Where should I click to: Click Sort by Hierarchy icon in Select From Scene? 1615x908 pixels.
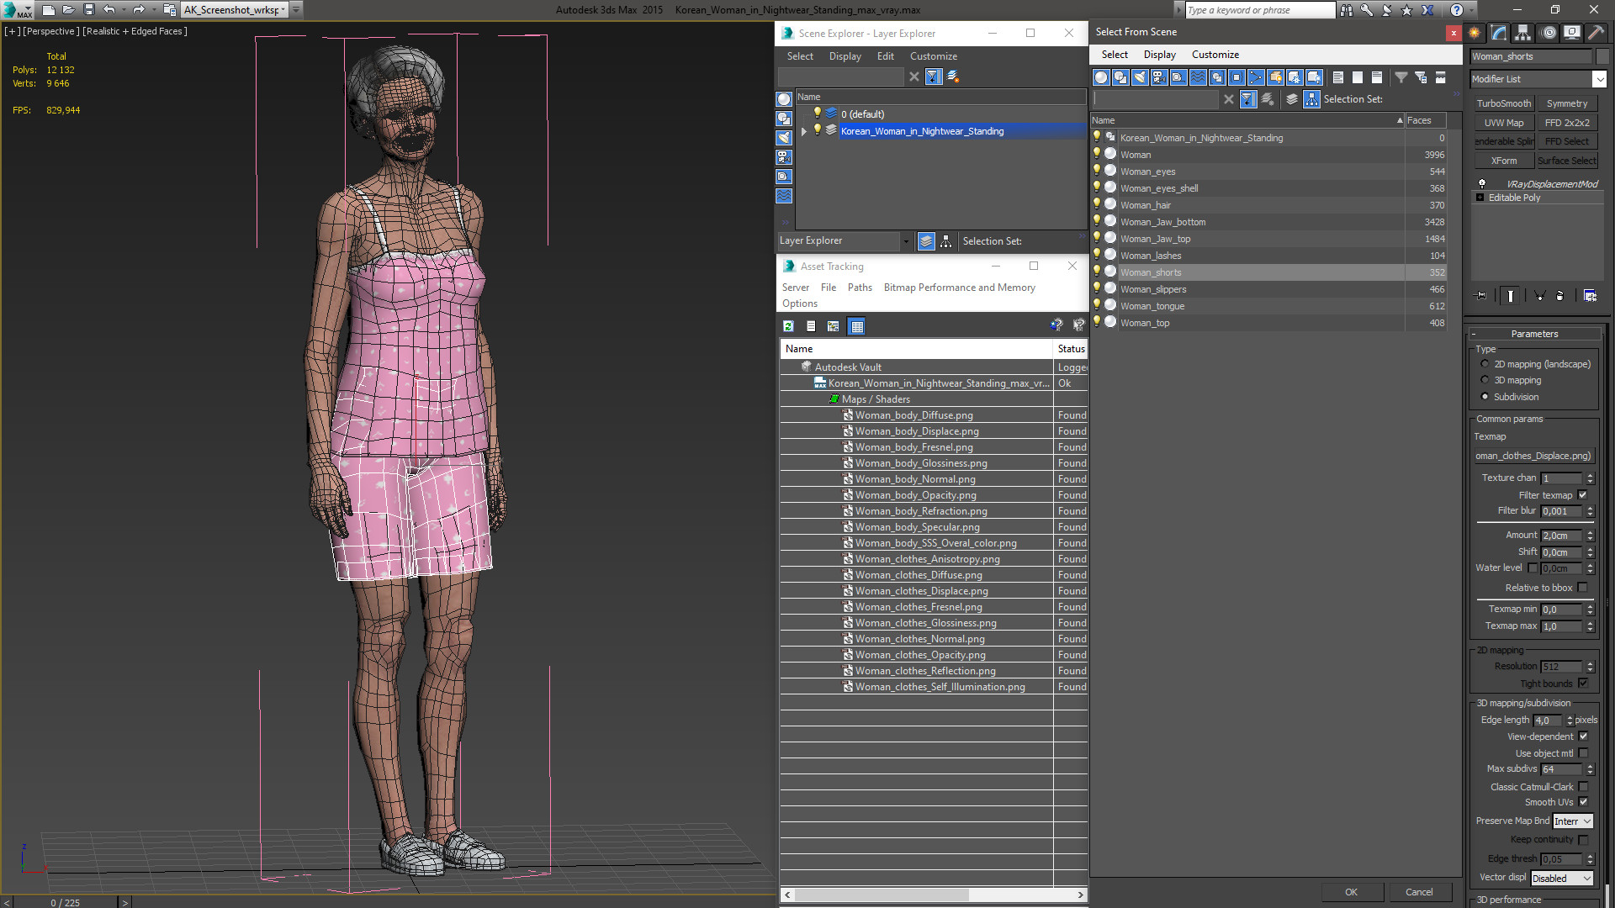pos(1311,99)
